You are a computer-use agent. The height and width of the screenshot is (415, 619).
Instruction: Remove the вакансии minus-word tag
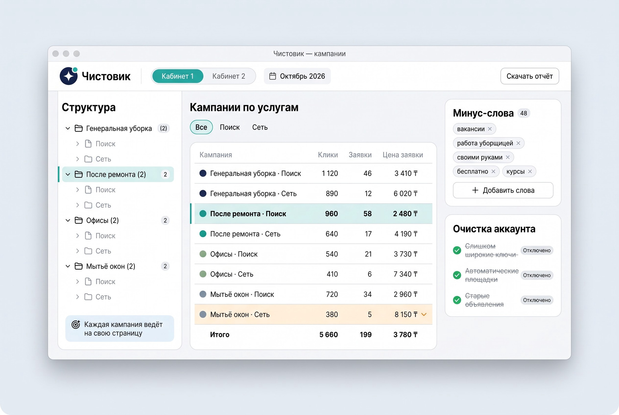point(490,129)
